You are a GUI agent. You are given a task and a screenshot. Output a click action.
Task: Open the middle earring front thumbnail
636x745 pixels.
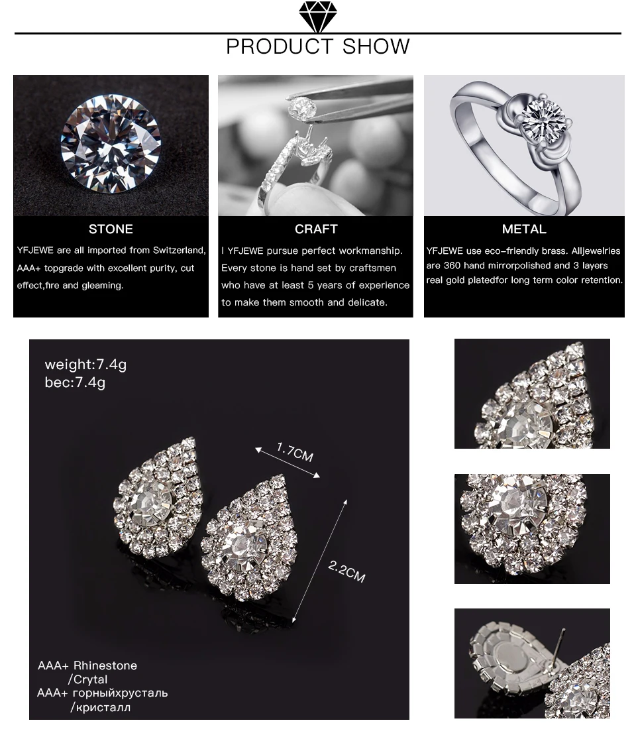532,529
